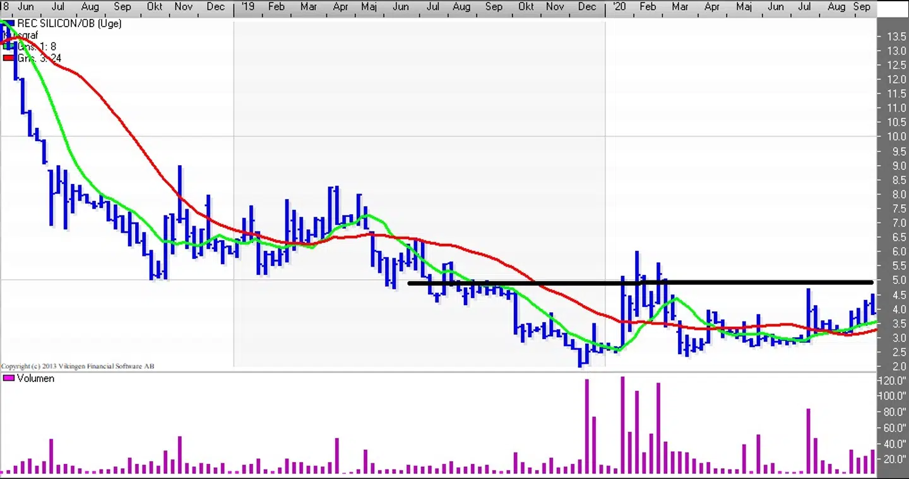Click the last Sep label on time axis

[862, 6]
